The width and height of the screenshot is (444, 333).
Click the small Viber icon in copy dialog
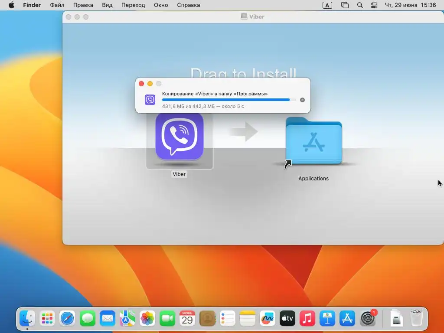[150, 100]
